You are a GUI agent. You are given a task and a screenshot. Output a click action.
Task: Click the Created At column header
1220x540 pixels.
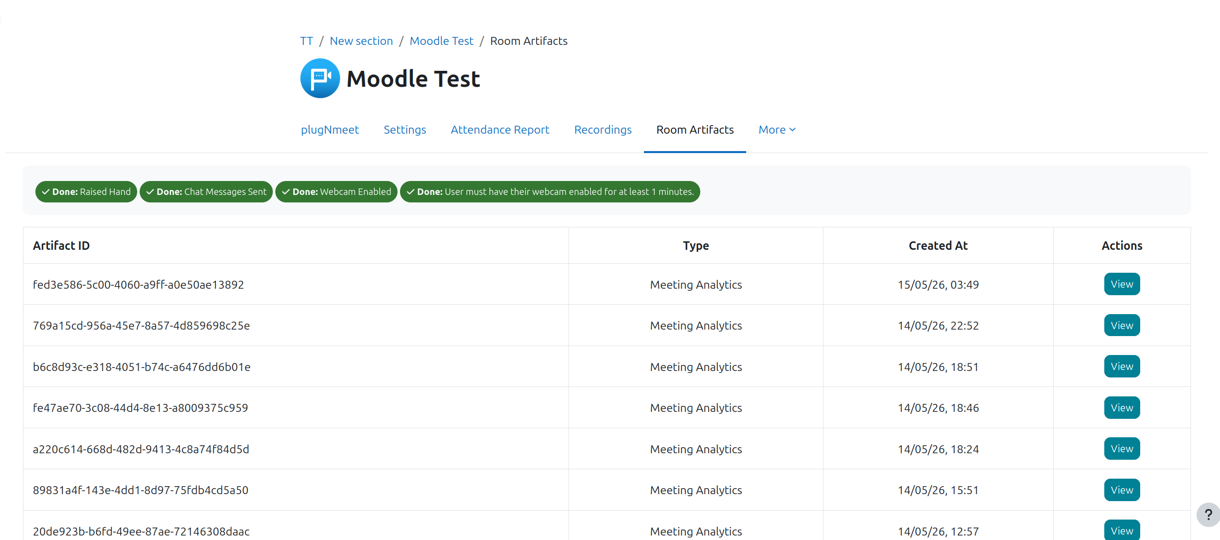tap(938, 245)
